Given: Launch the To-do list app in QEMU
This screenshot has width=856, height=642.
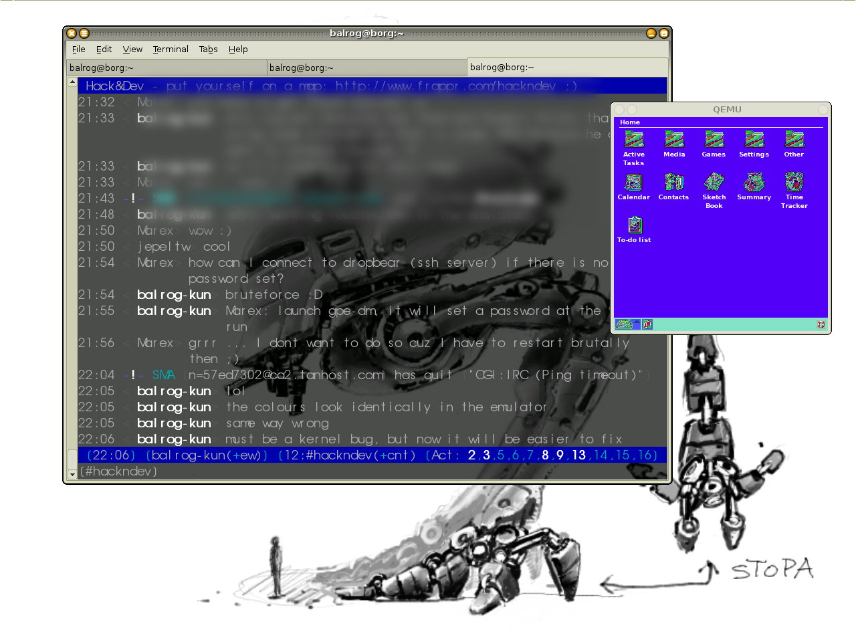Looking at the screenshot, I should click(x=634, y=229).
